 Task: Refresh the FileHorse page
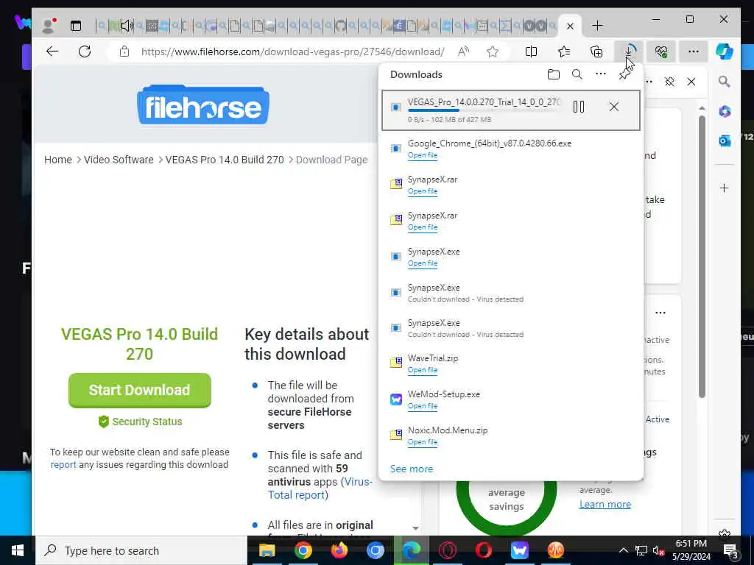coord(85,51)
